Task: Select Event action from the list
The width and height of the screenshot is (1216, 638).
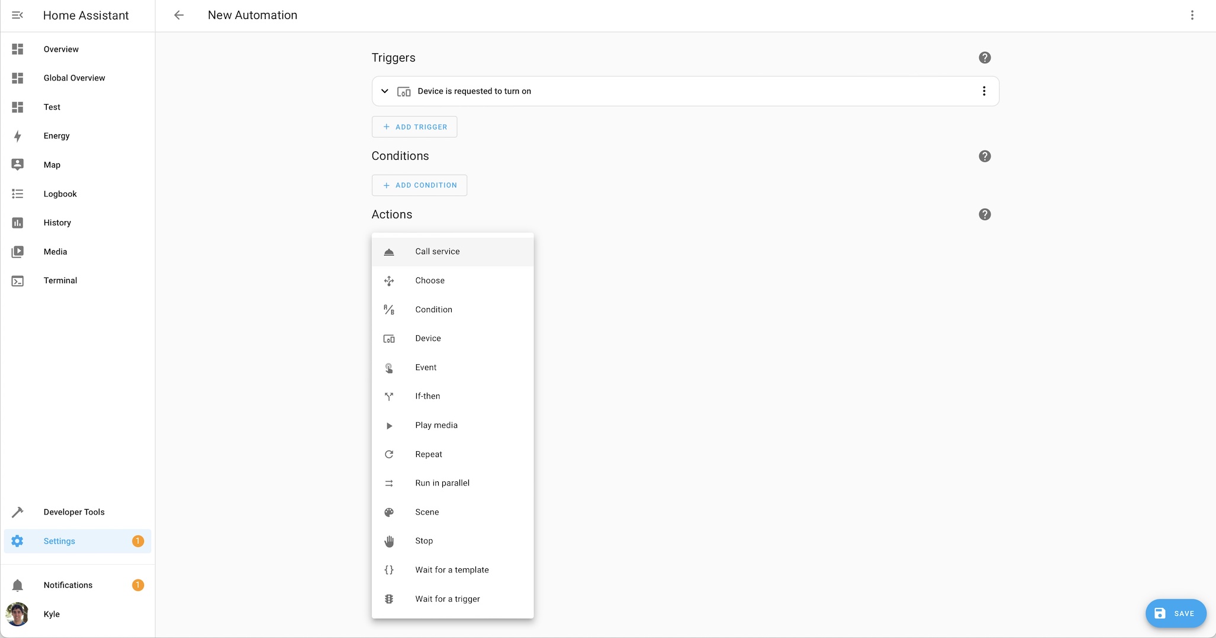Action: click(453, 368)
